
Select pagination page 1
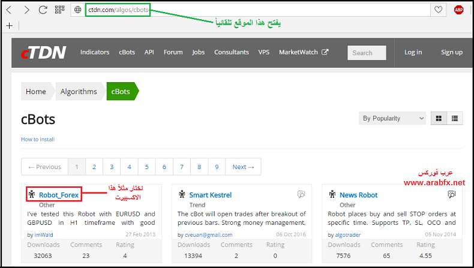pyautogui.click(x=77, y=167)
